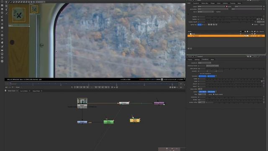
Task: Pick the select-all arrow tool in viewer
Action: (x=7, y=6)
